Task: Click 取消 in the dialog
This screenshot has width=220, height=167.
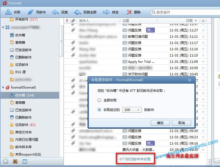Action: pyautogui.click(x=181, y=123)
